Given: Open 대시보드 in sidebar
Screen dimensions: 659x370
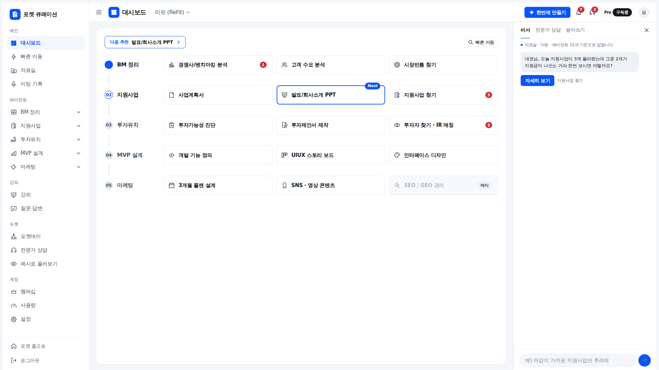Looking at the screenshot, I should [x=46, y=43].
